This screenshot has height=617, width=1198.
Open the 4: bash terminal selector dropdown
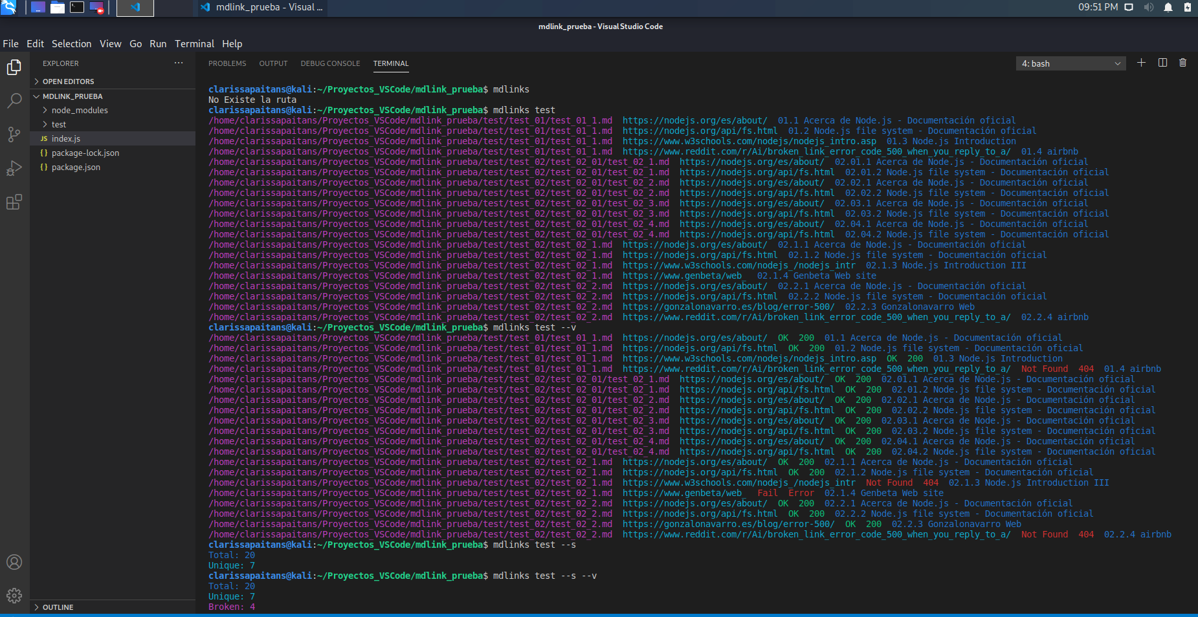pos(1070,63)
